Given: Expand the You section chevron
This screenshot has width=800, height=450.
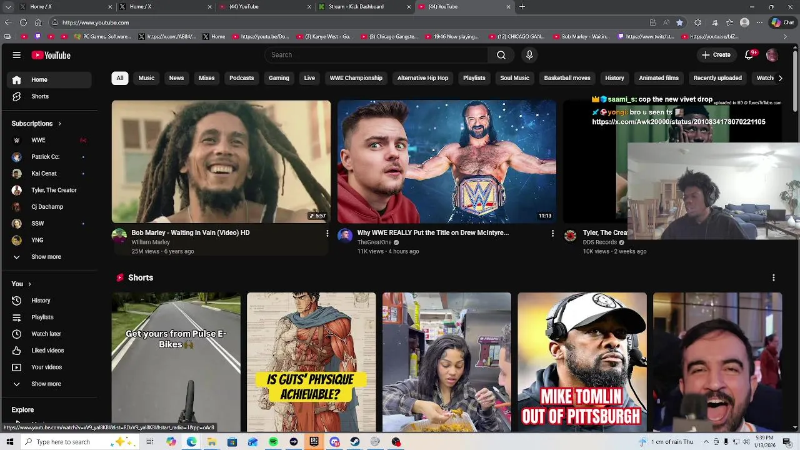Looking at the screenshot, I should [29, 284].
